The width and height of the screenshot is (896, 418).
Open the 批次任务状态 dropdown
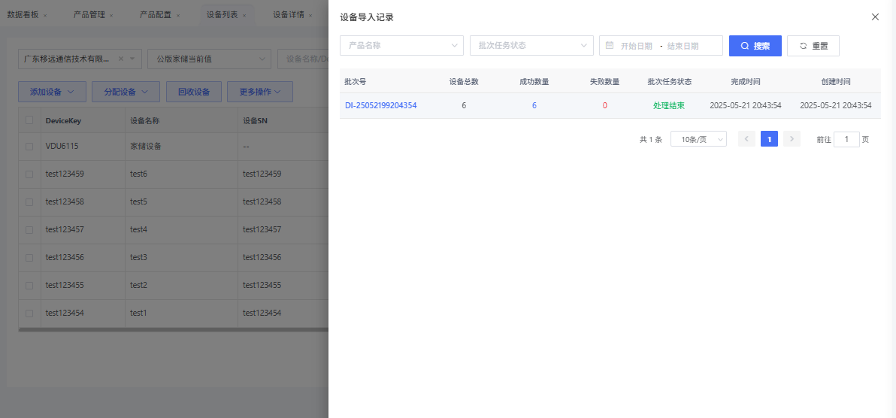[531, 46]
